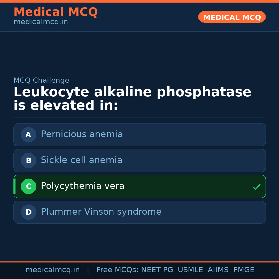Click the letter D option circle

(x=28, y=212)
